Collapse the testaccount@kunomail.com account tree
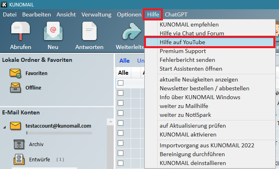The width and height of the screenshot is (279, 169). (x=4, y=127)
